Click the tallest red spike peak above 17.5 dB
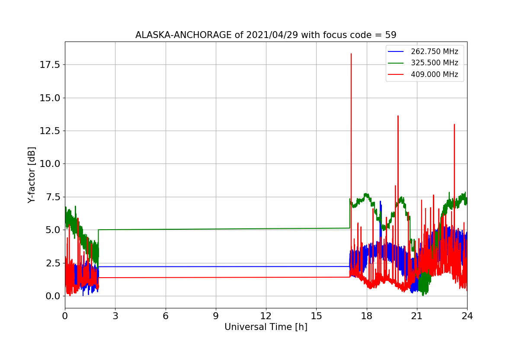This screenshot has width=519, height=346. point(351,54)
